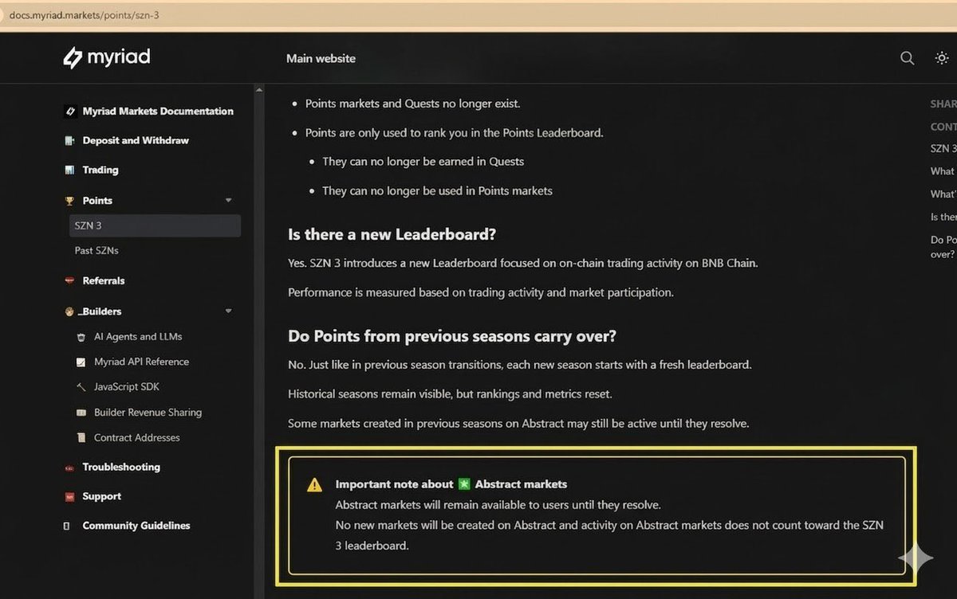
Task: Open the Main website link
Action: pyautogui.click(x=321, y=58)
